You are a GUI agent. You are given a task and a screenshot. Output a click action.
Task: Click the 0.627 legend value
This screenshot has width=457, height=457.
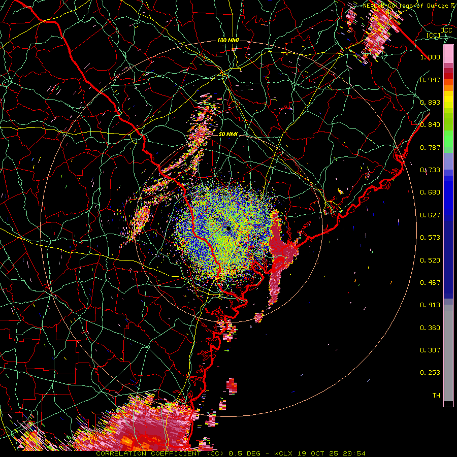pyautogui.click(x=430, y=215)
